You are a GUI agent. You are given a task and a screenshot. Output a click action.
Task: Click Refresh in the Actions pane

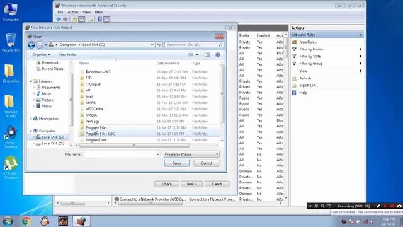coord(305,78)
